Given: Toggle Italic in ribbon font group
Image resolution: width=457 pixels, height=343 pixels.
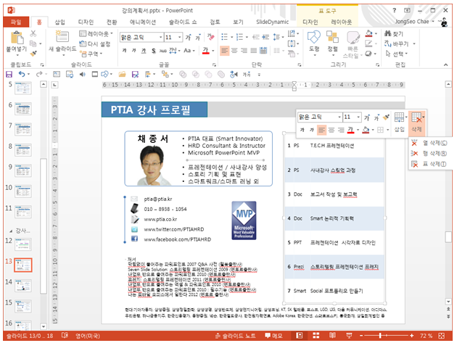Looking at the screenshot, I should (134, 51).
